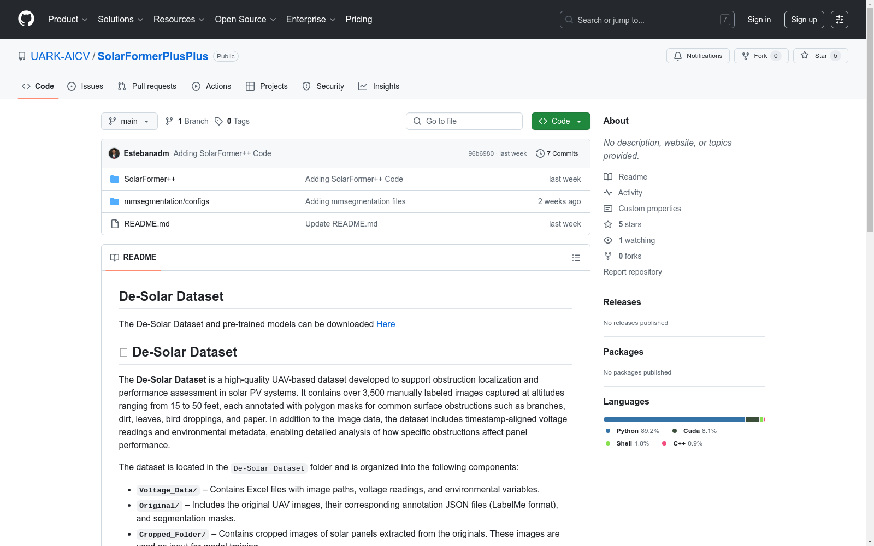Open the green Code dropdown button
This screenshot has height=546, width=874.
(x=560, y=121)
